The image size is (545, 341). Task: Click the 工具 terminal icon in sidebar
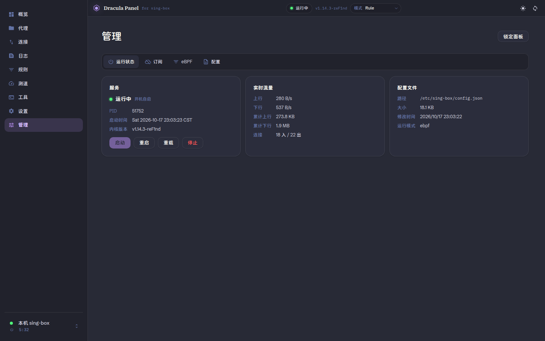(x=11, y=97)
